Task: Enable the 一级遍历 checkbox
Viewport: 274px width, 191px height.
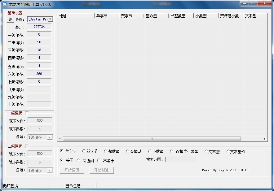Action: point(27,113)
